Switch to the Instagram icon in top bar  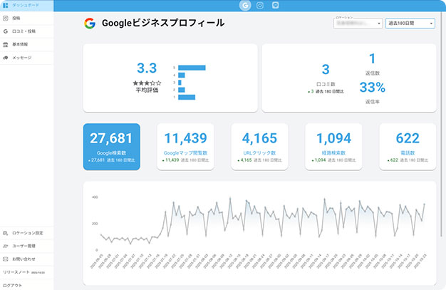[260, 5]
